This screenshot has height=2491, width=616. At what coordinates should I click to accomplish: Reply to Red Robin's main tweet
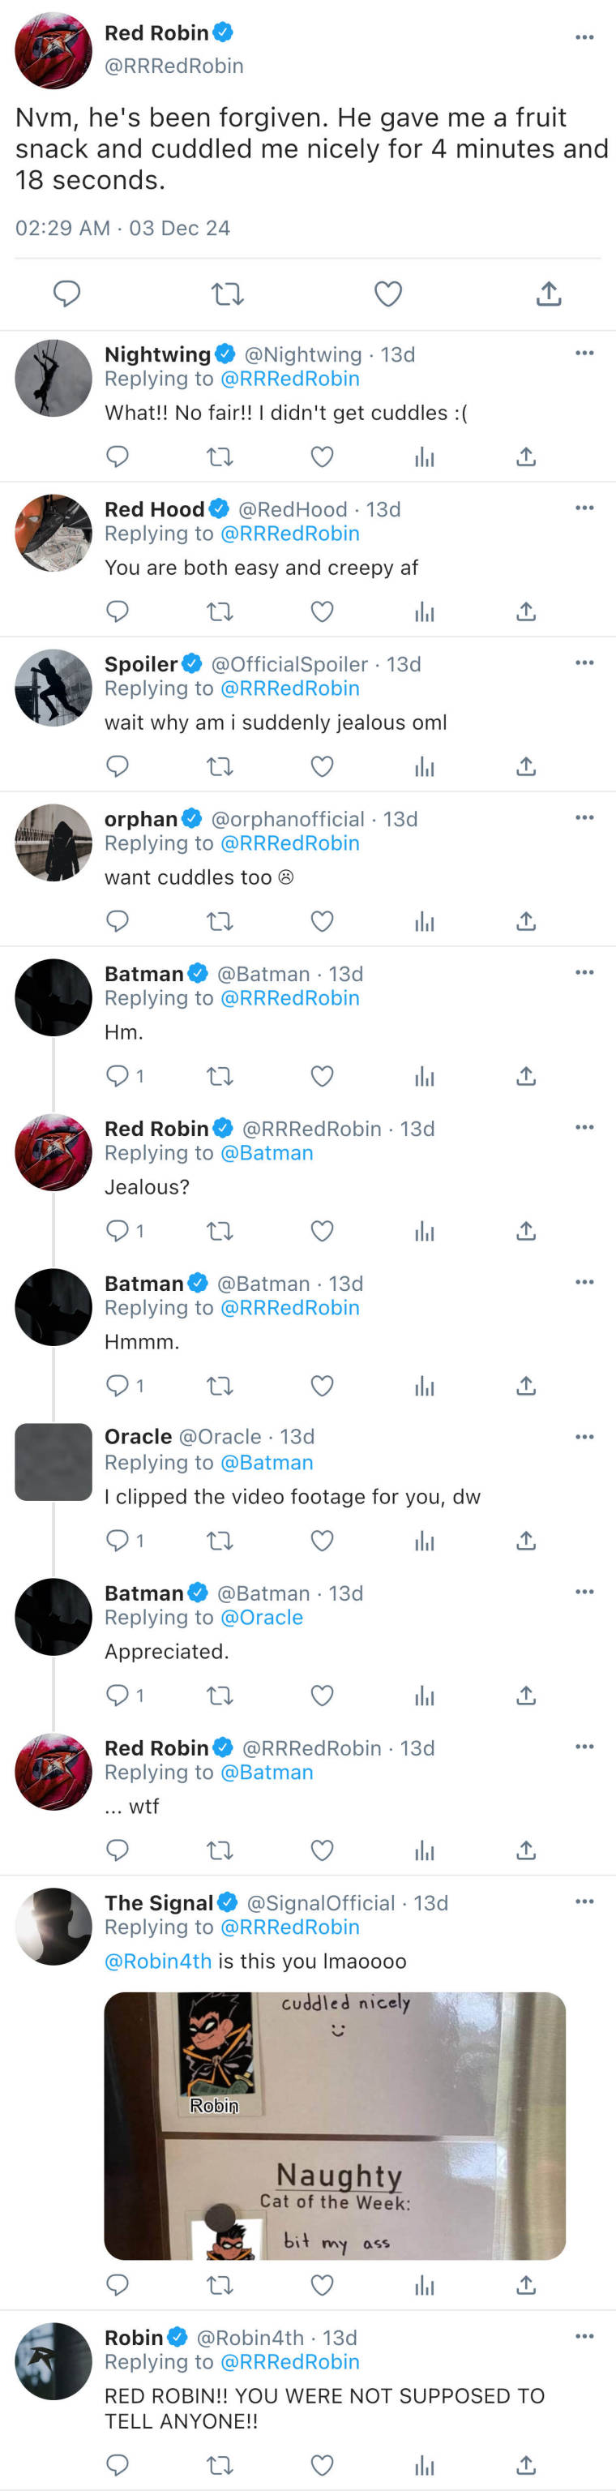click(66, 294)
